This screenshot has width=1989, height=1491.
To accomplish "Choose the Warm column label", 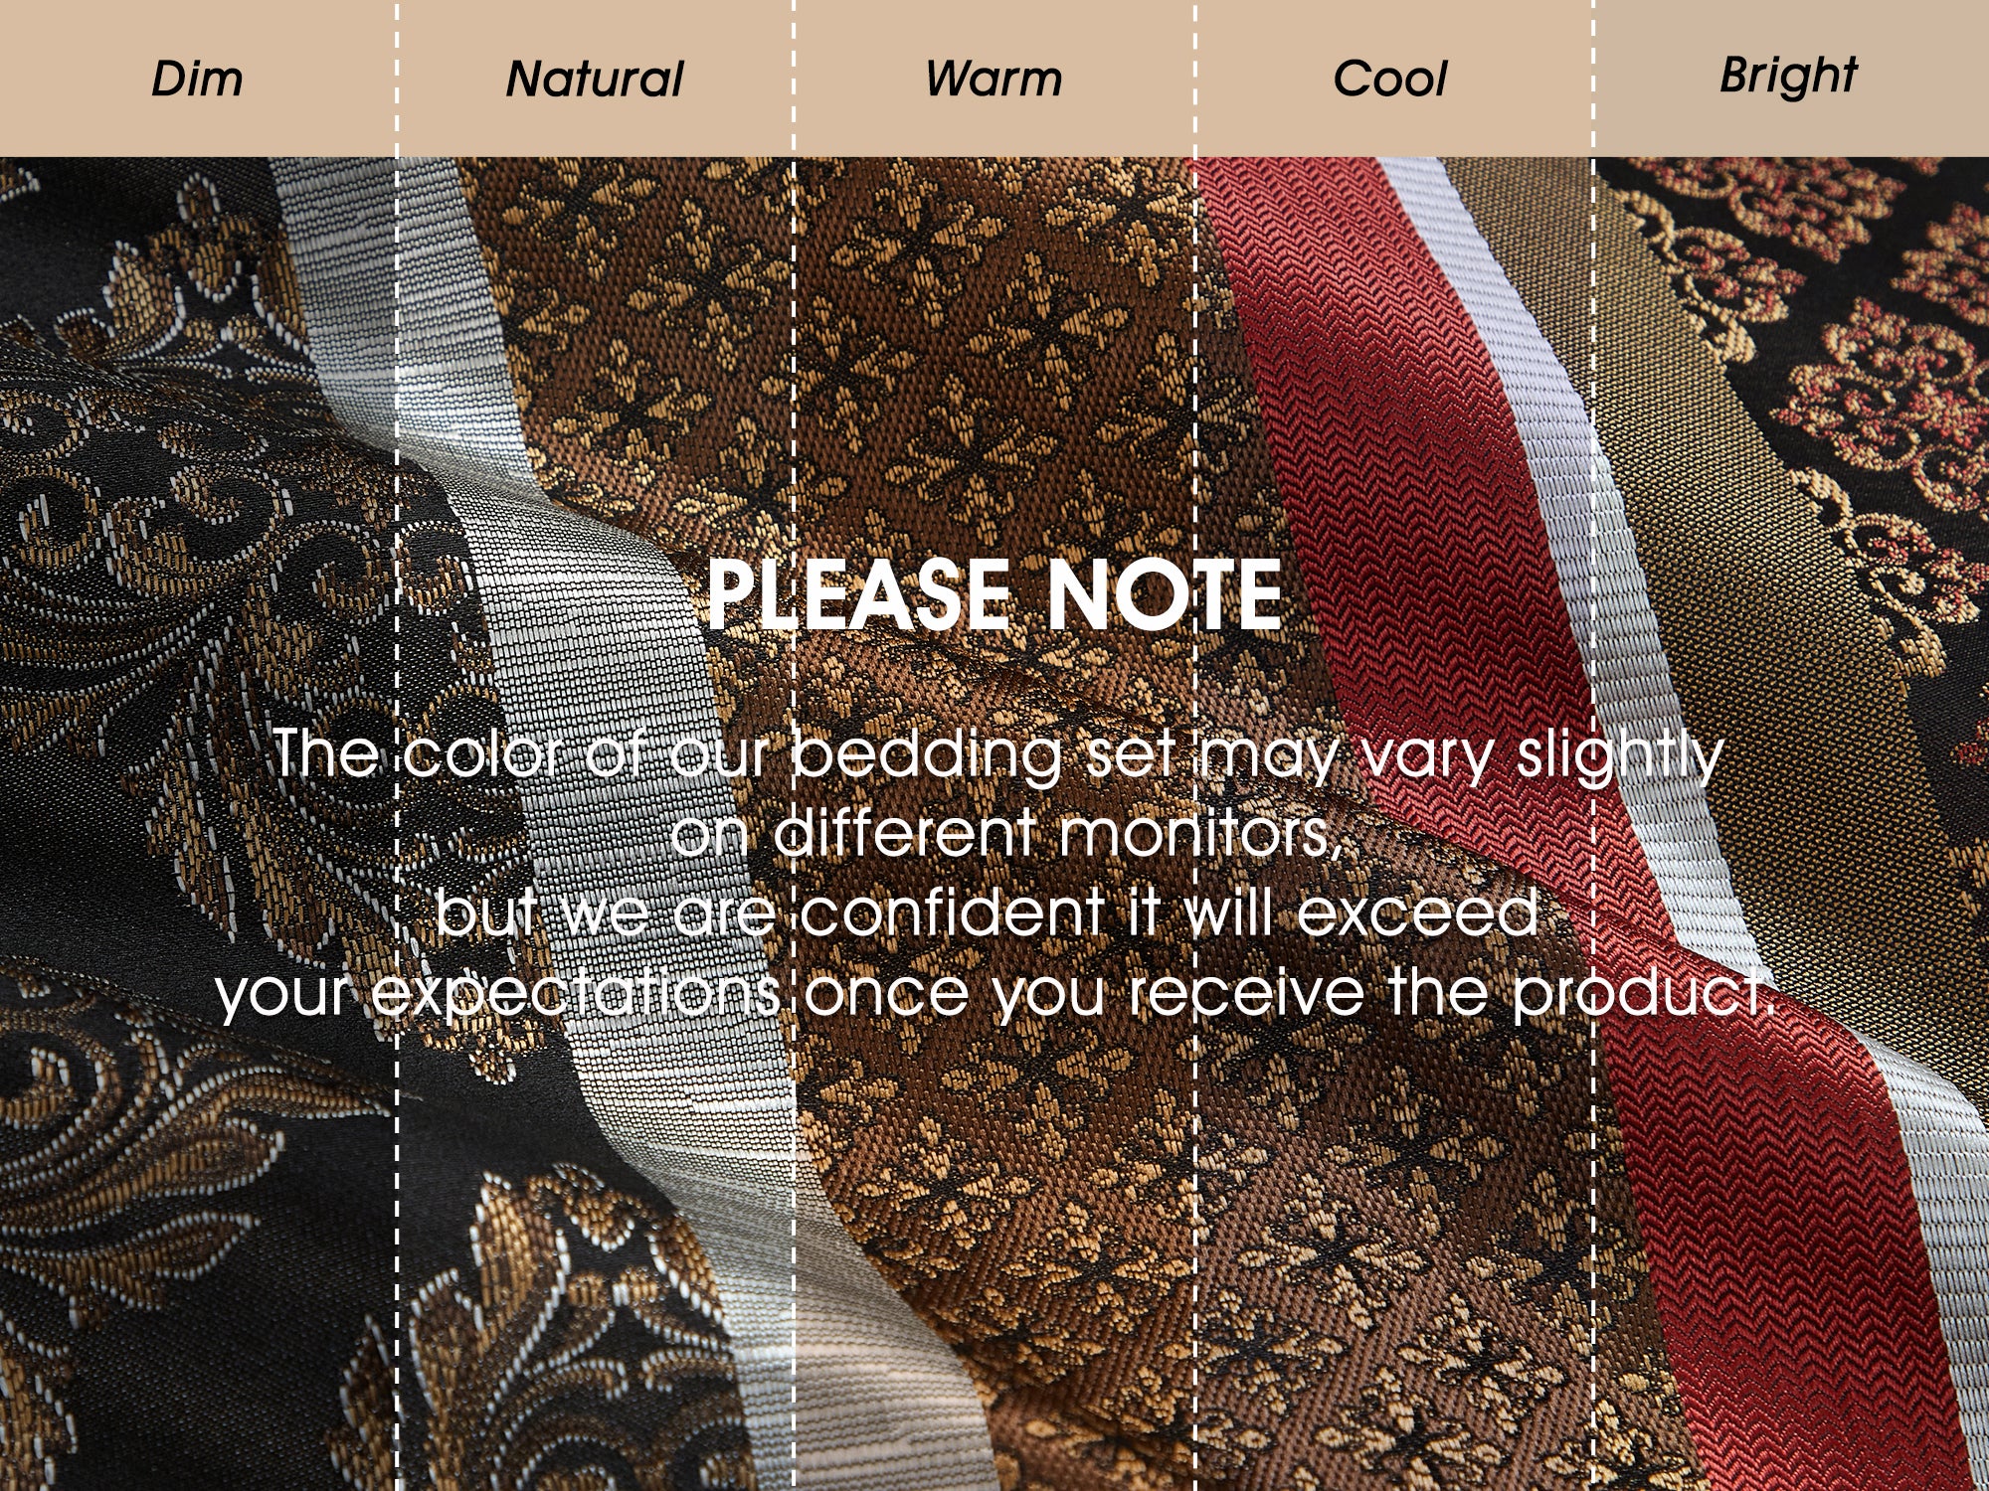I will tap(994, 79).
